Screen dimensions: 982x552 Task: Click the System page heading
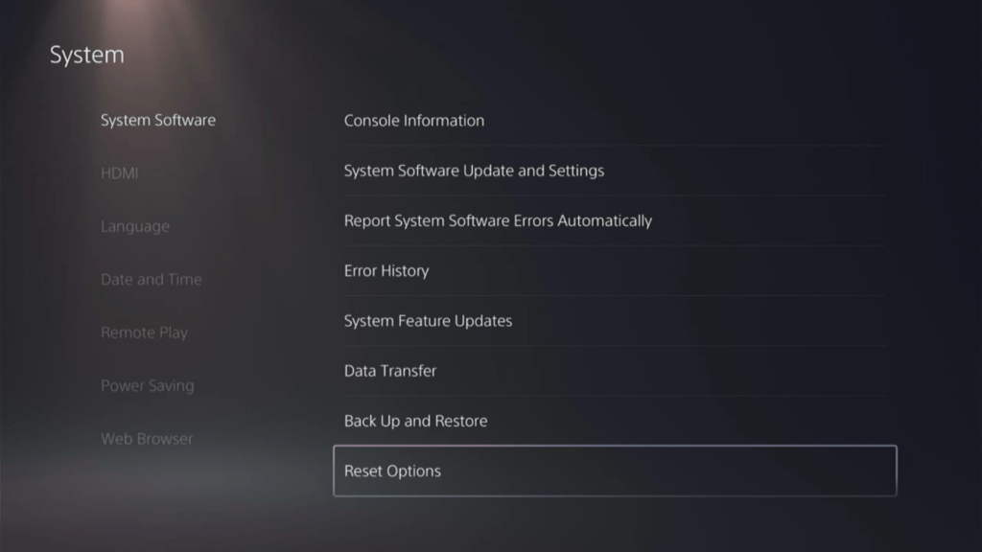point(86,55)
